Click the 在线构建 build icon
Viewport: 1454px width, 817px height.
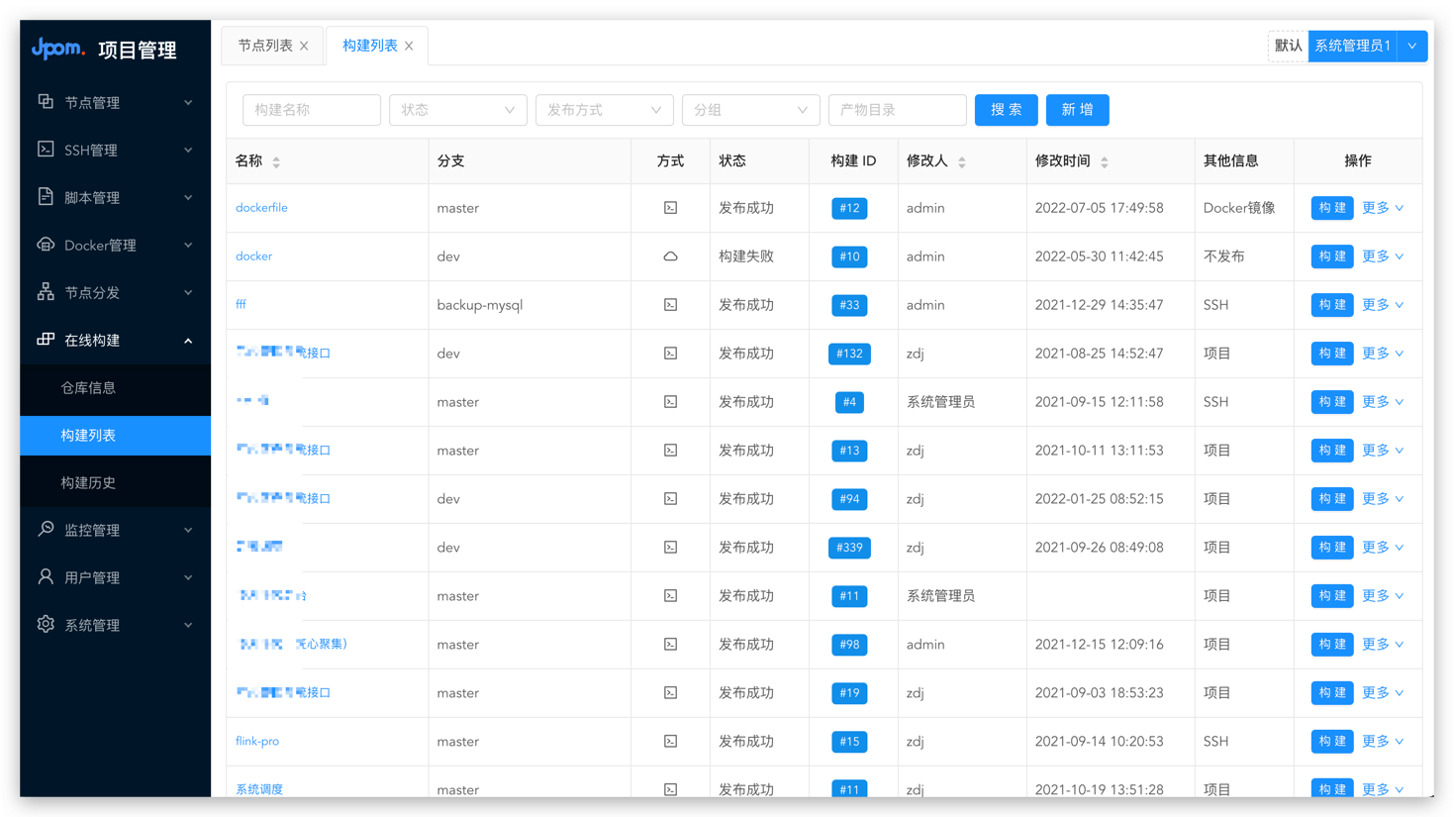[46, 339]
